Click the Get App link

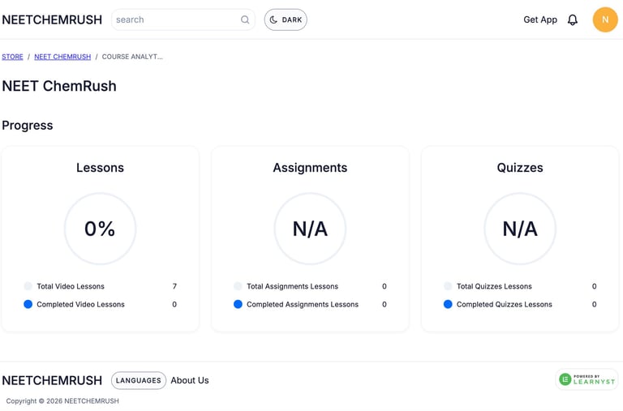click(x=540, y=19)
